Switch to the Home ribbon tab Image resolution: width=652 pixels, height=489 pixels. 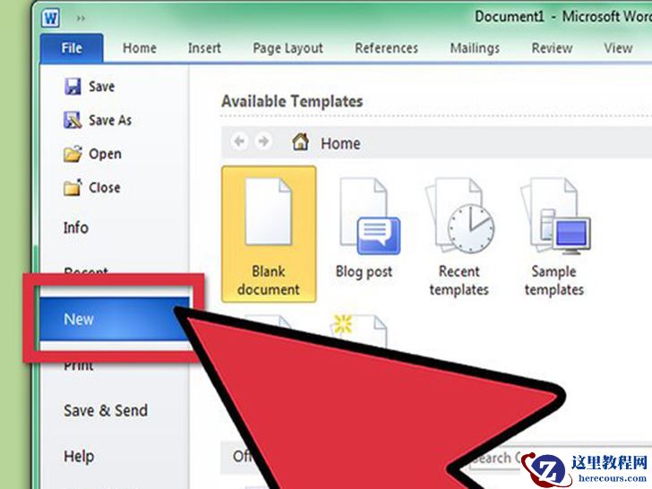(140, 48)
